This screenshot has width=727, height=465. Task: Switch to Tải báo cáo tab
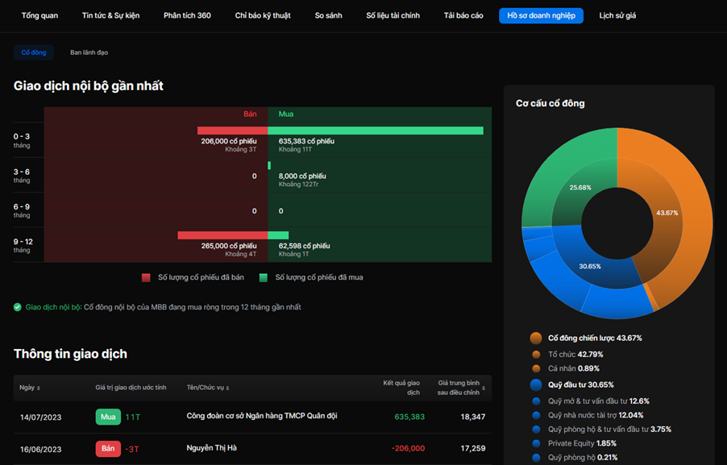[x=463, y=15]
